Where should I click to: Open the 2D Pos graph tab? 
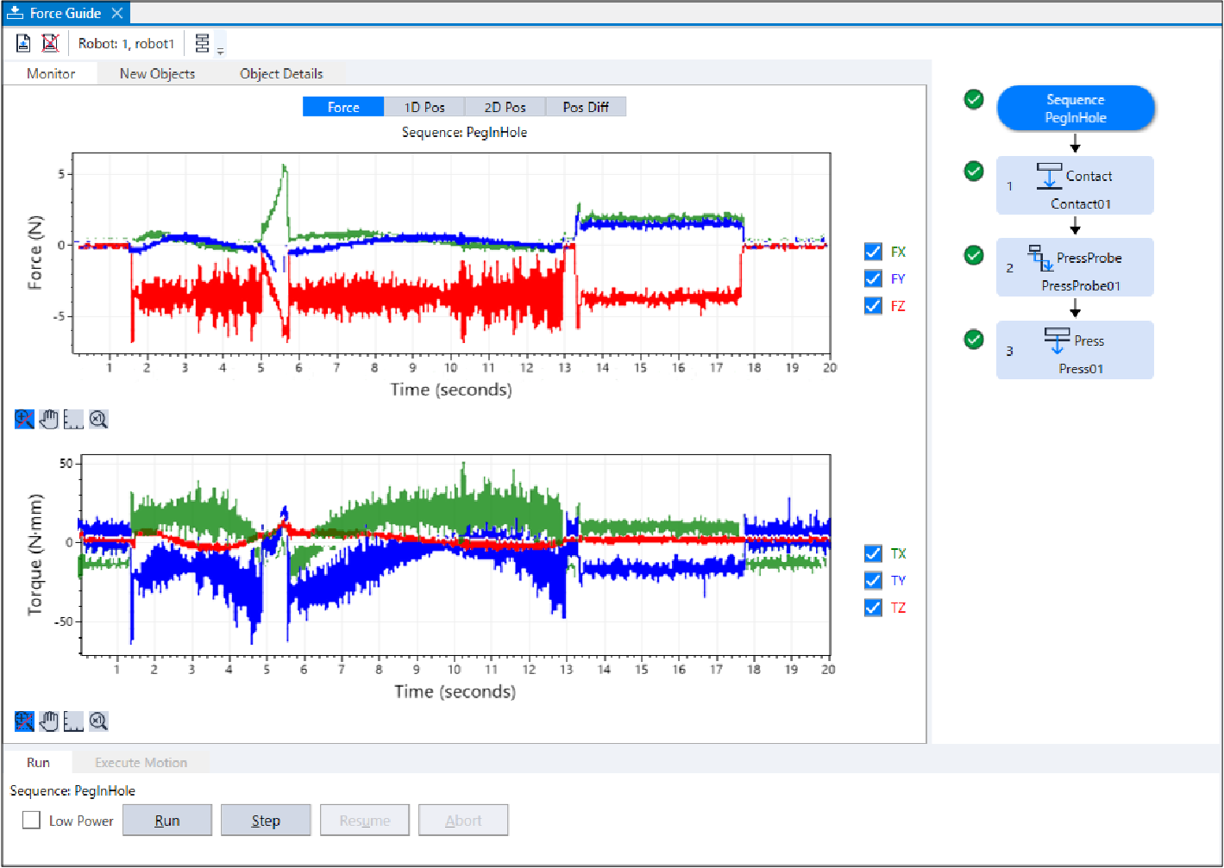pos(505,107)
